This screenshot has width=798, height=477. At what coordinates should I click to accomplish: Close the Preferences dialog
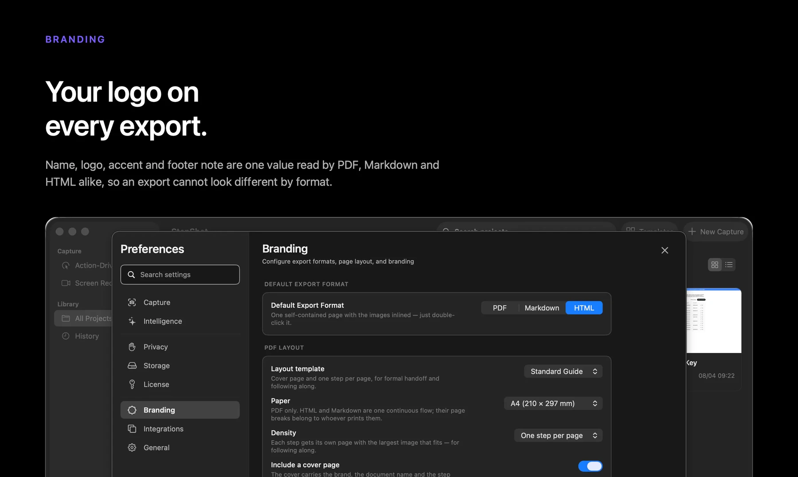(665, 251)
